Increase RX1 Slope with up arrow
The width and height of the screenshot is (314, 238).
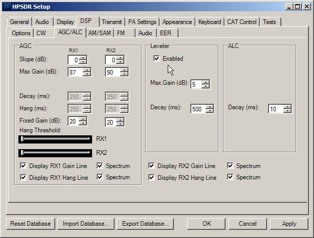click(83, 58)
